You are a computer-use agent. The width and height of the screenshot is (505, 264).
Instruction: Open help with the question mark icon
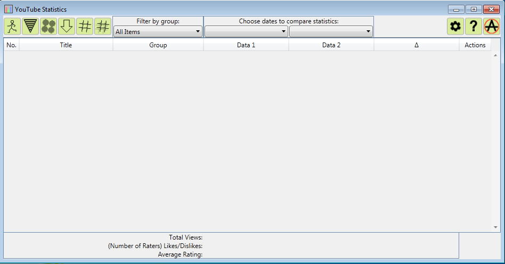click(474, 27)
